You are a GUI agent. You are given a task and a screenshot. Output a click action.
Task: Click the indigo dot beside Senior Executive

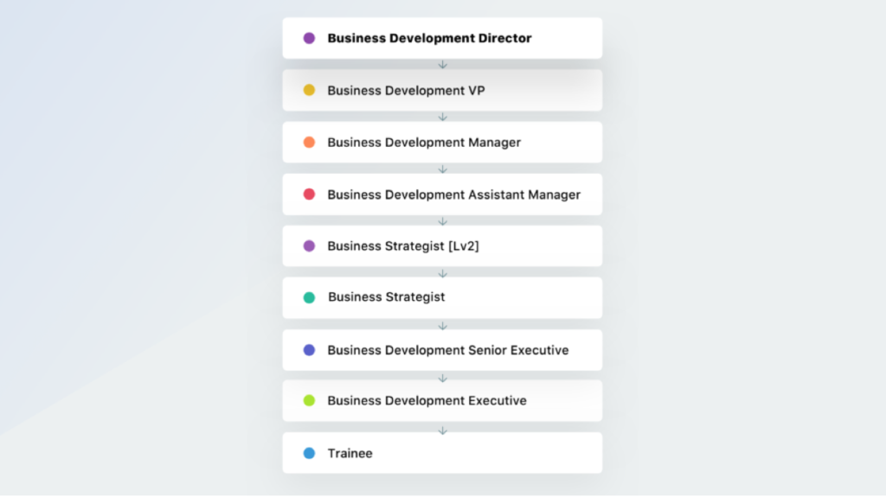tap(309, 350)
